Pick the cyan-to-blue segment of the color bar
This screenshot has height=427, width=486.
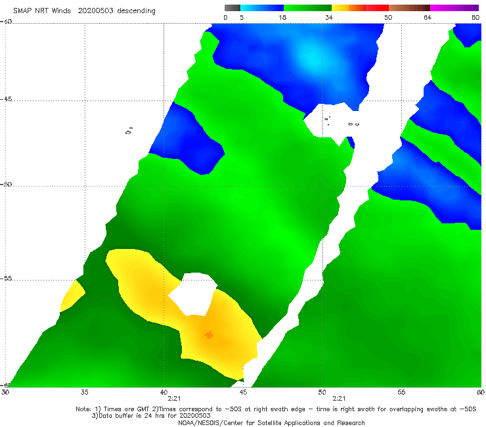point(262,8)
